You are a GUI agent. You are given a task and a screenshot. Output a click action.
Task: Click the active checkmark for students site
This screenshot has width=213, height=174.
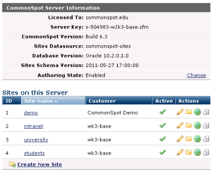[x=163, y=152]
